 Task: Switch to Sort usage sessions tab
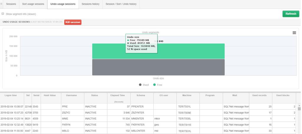pyautogui.click(x=33, y=4)
